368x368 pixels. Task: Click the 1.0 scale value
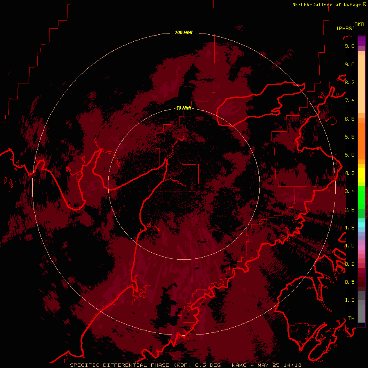[x=350, y=246]
